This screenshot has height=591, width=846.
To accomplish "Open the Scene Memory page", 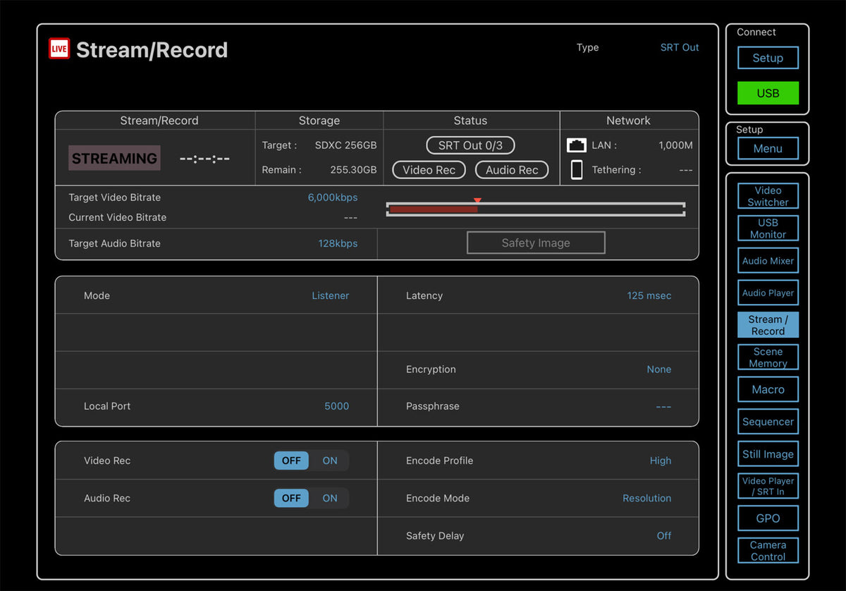I will pos(768,358).
